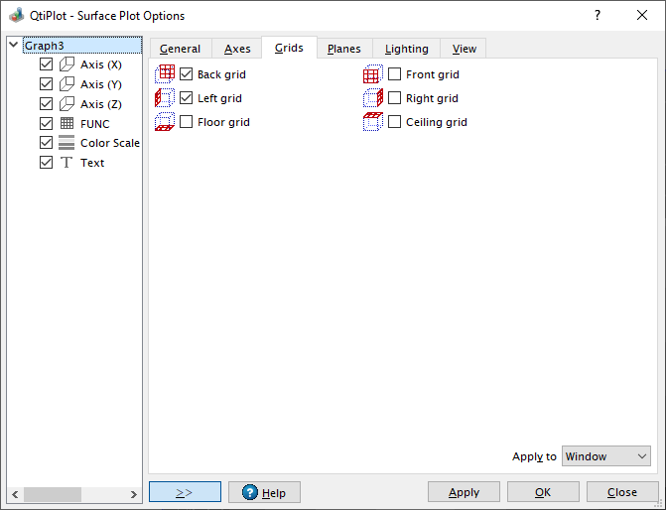Click the Ceiling grid cube icon

pyautogui.click(x=372, y=122)
